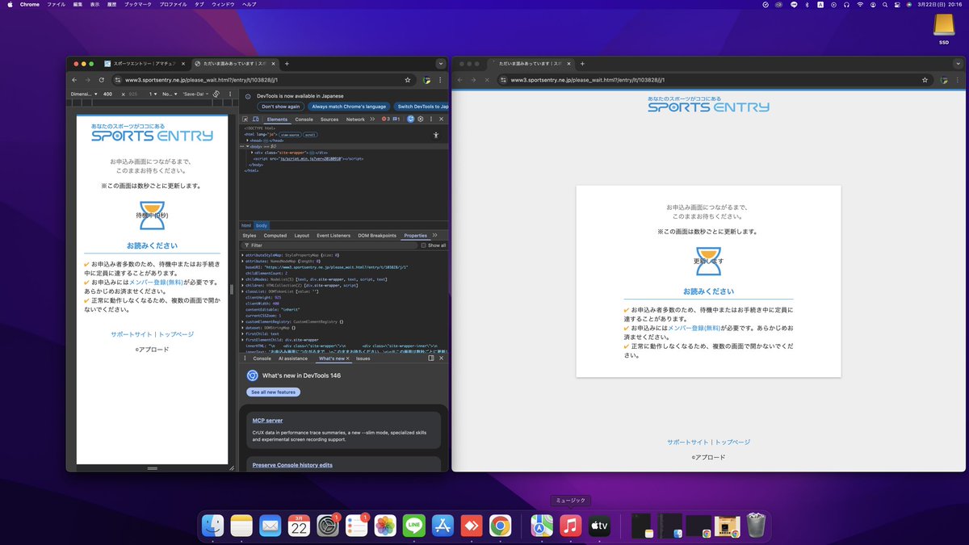This screenshot has height=545, width=969.
Task: Launch LINE from the Dock
Action: (x=414, y=526)
